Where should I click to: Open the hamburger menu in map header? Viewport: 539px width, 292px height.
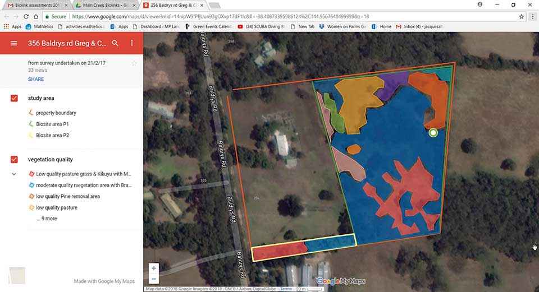tap(13, 43)
